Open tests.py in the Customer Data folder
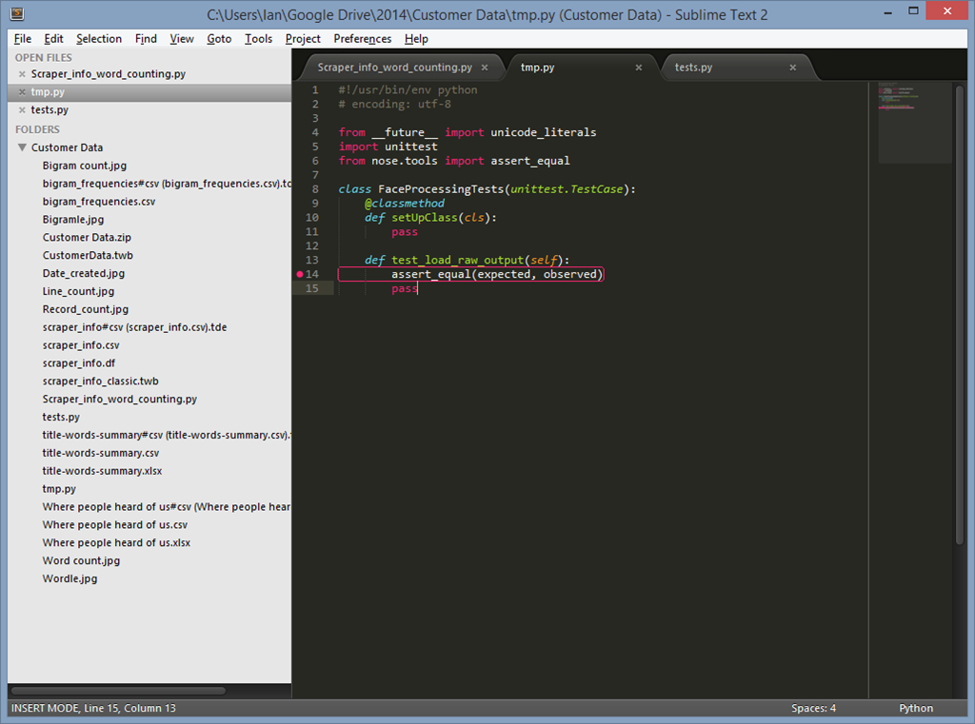 click(61, 417)
